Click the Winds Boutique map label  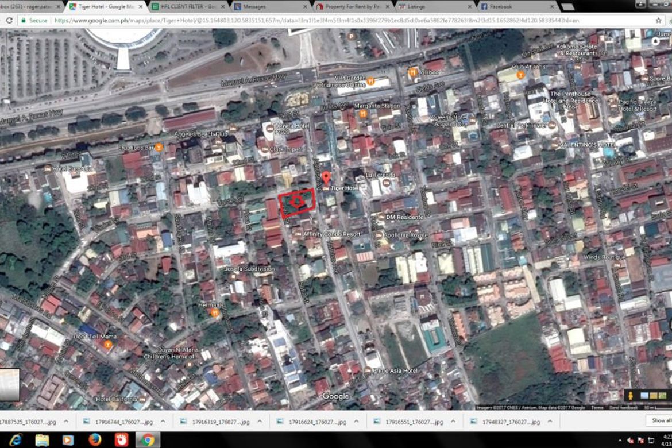pyautogui.click(x=604, y=257)
